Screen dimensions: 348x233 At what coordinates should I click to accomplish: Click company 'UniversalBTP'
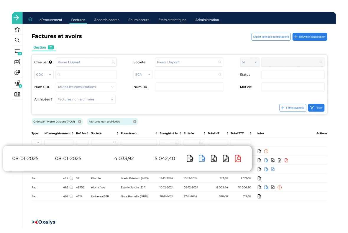click(100, 196)
